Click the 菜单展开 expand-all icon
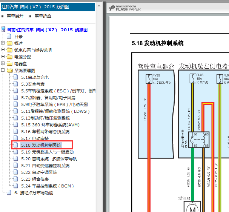This screenshot has width=229, height=212. click(x=2, y=16)
